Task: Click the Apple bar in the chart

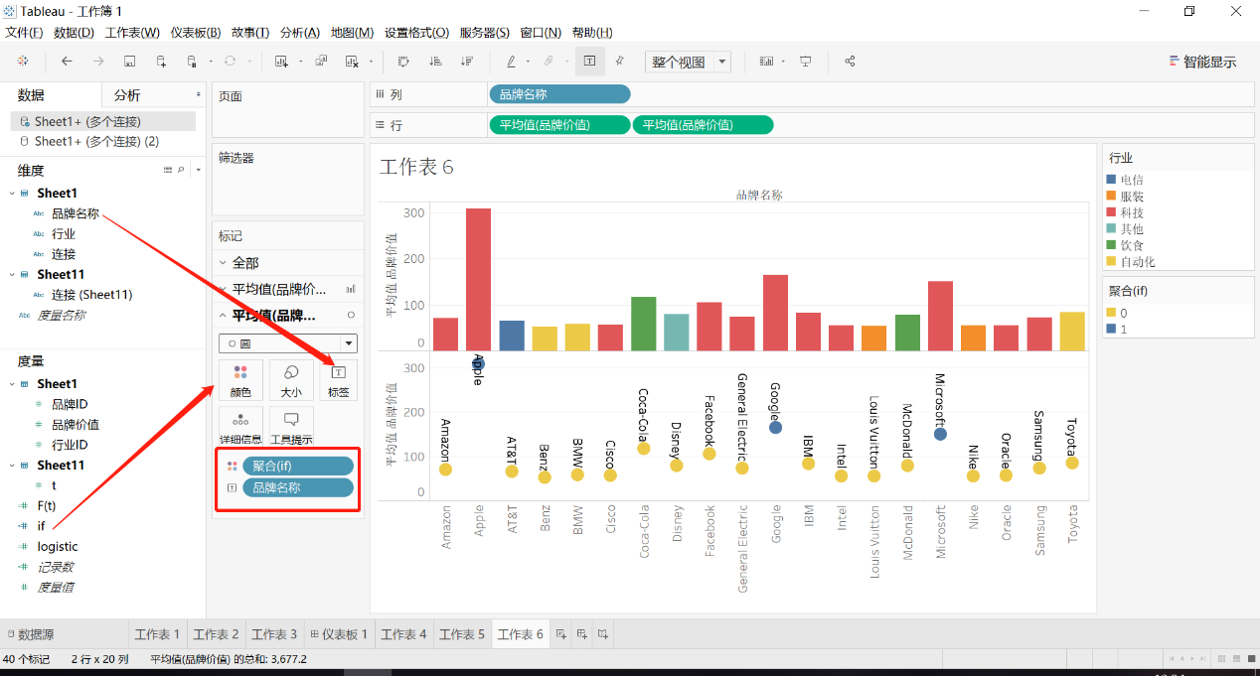Action: point(479,279)
